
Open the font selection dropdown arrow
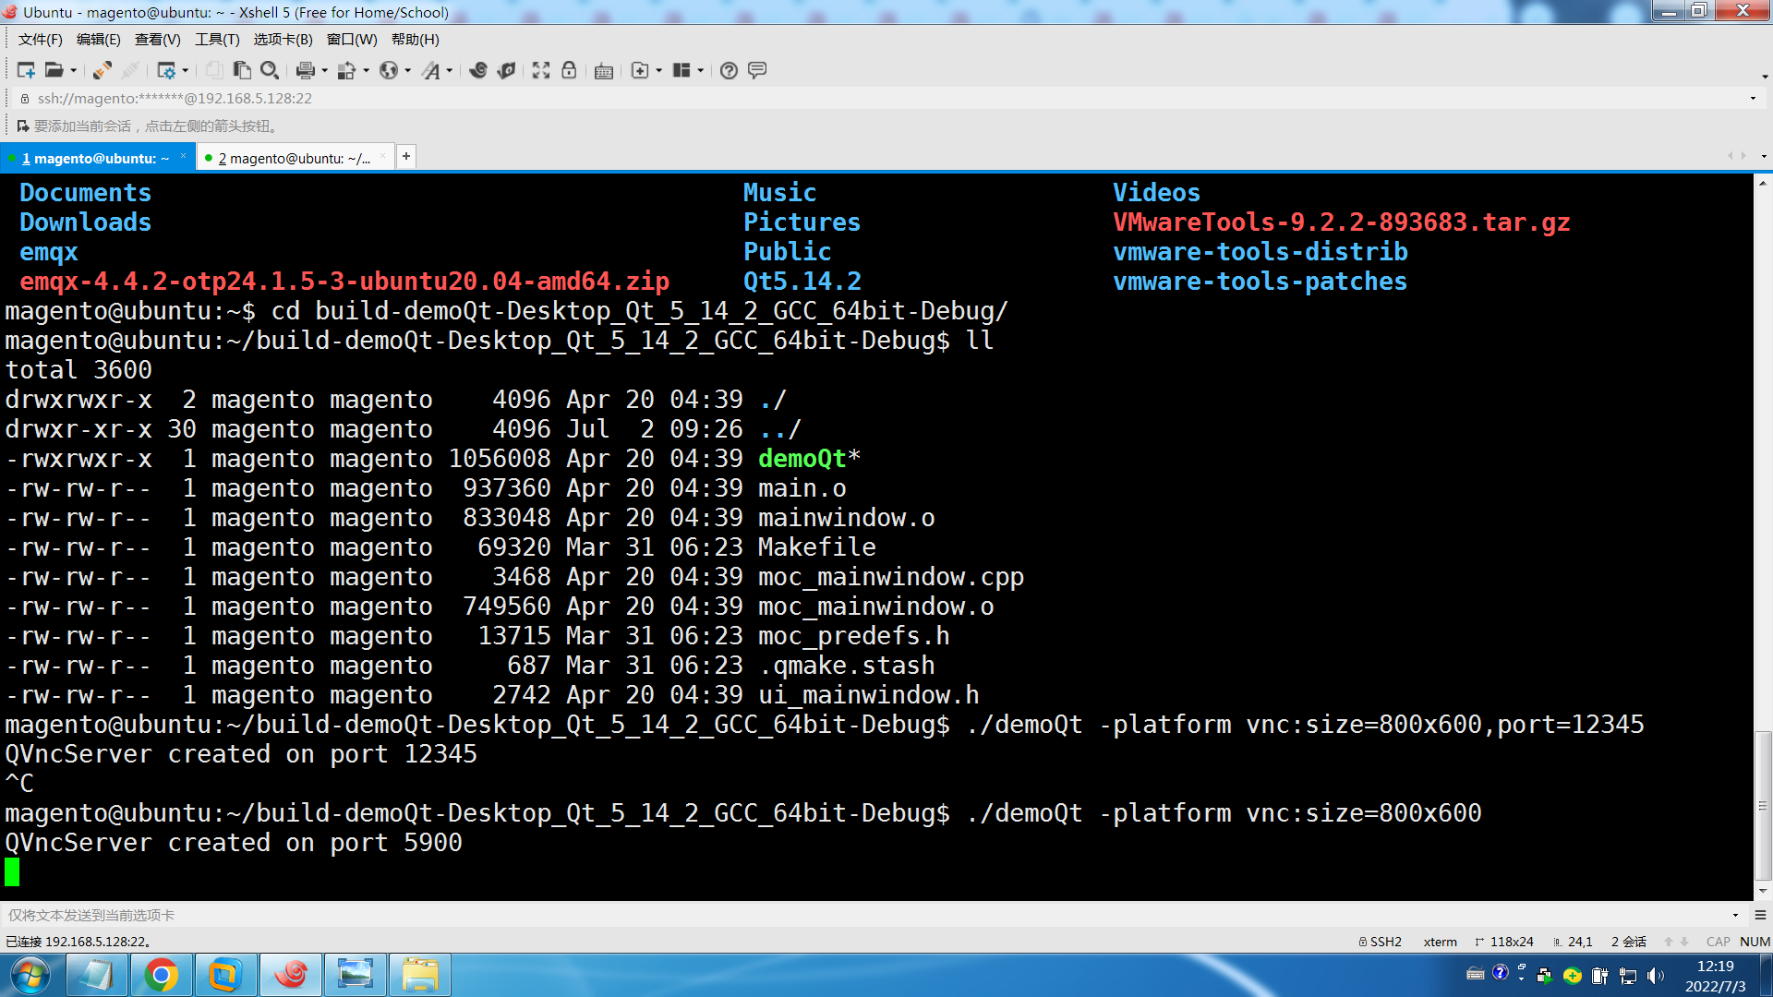tap(449, 70)
